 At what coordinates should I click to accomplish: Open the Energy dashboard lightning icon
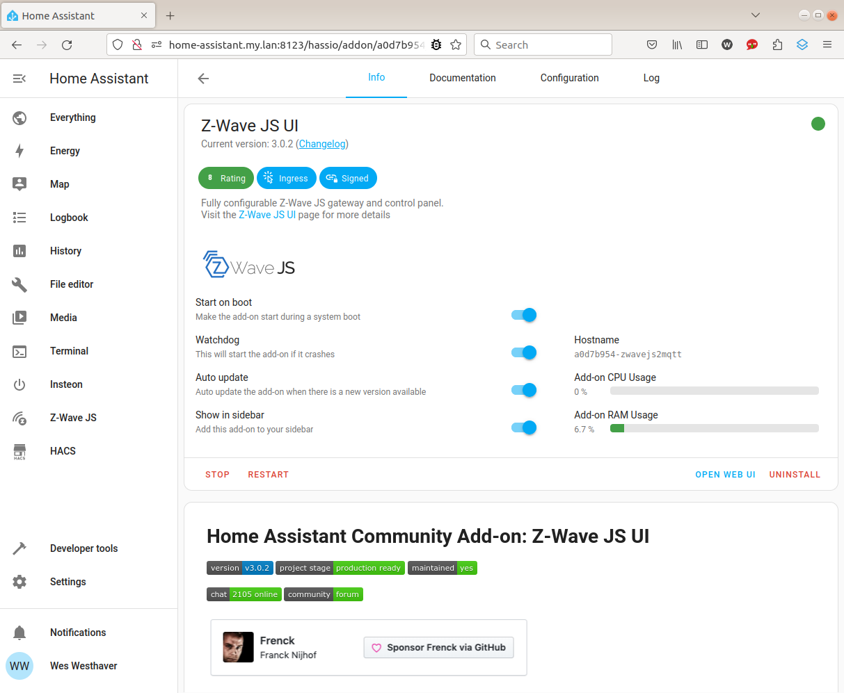(19, 151)
